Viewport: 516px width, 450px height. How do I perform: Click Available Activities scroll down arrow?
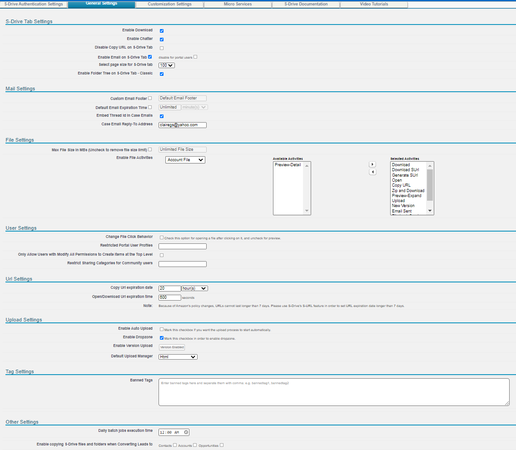(307, 211)
